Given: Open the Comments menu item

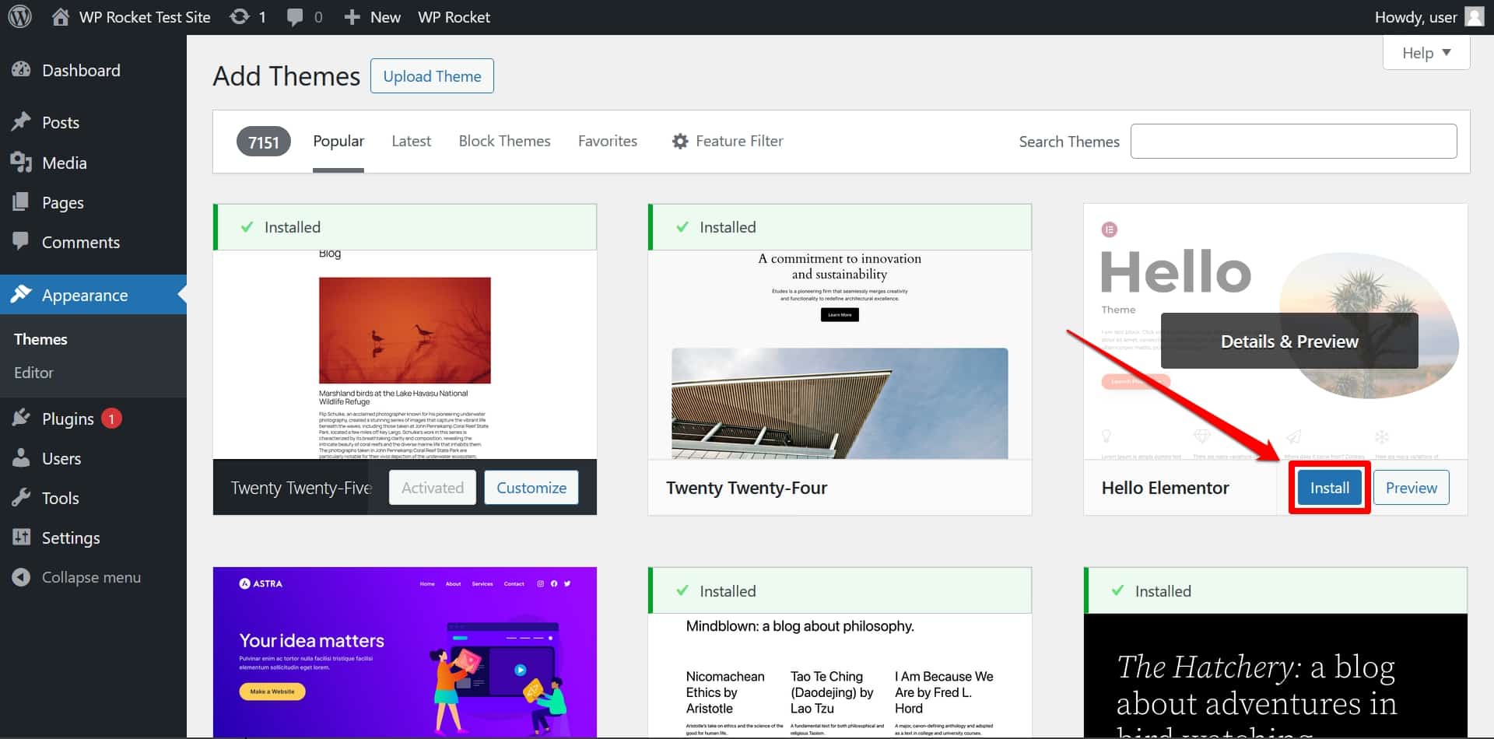Looking at the screenshot, I should point(81,242).
